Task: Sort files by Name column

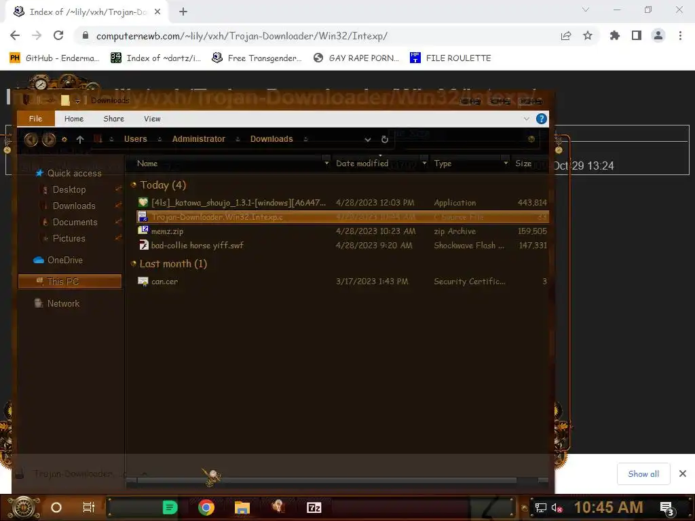Action: (x=147, y=163)
